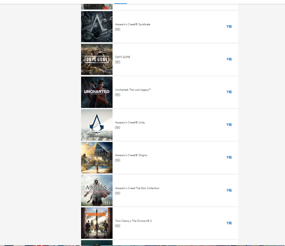Open the Days Gone cover image

tap(97, 59)
